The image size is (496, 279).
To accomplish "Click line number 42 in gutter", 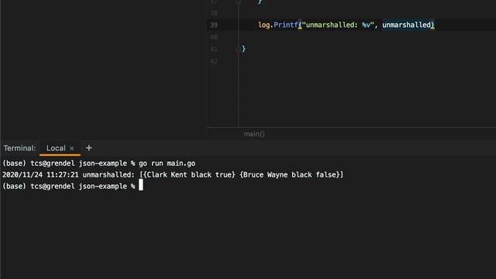I will click(214, 61).
